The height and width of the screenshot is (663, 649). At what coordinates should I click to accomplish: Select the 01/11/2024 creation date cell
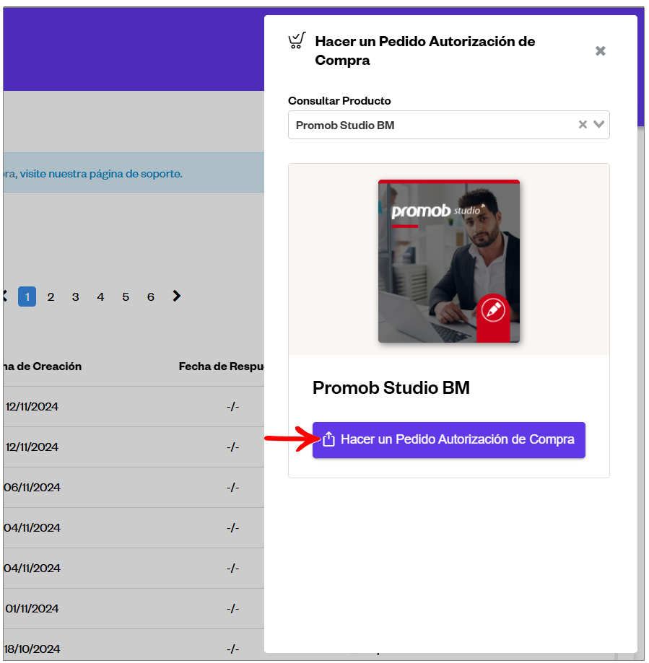(32, 608)
